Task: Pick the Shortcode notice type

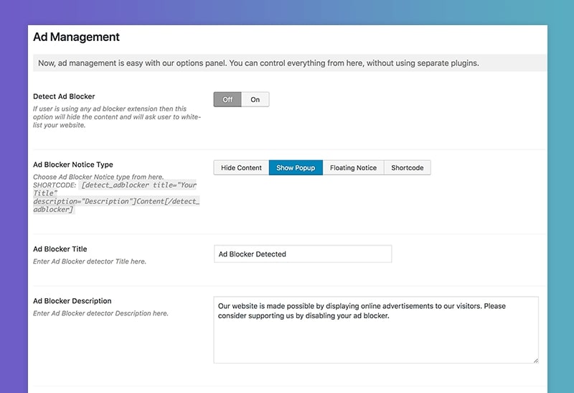Action: tap(408, 167)
